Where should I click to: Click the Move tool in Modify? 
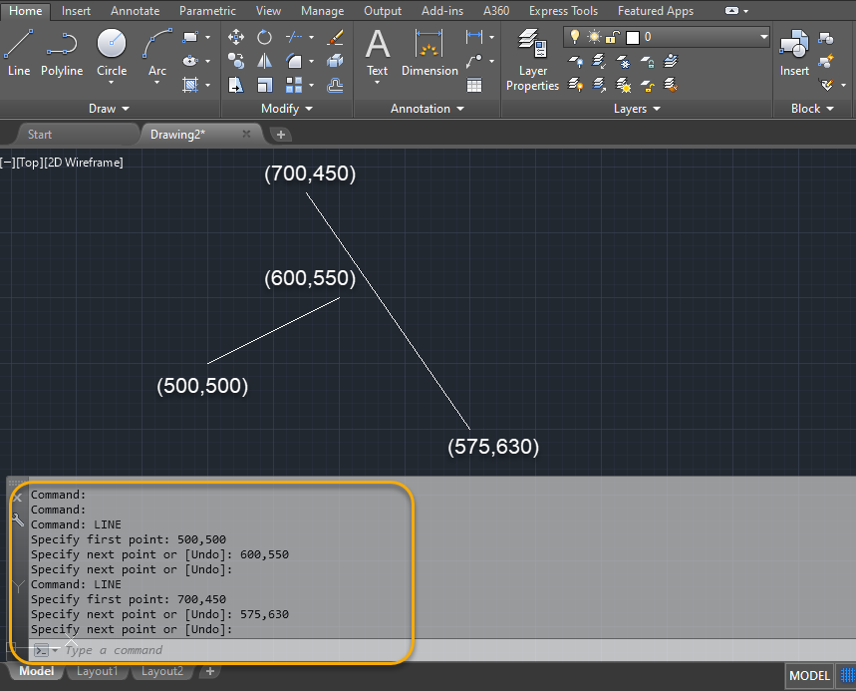pos(236,37)
